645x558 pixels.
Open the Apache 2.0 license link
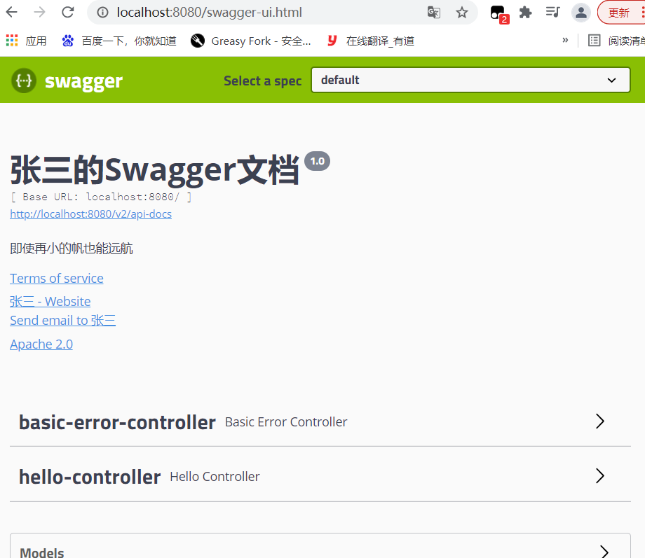coord(41,344)
